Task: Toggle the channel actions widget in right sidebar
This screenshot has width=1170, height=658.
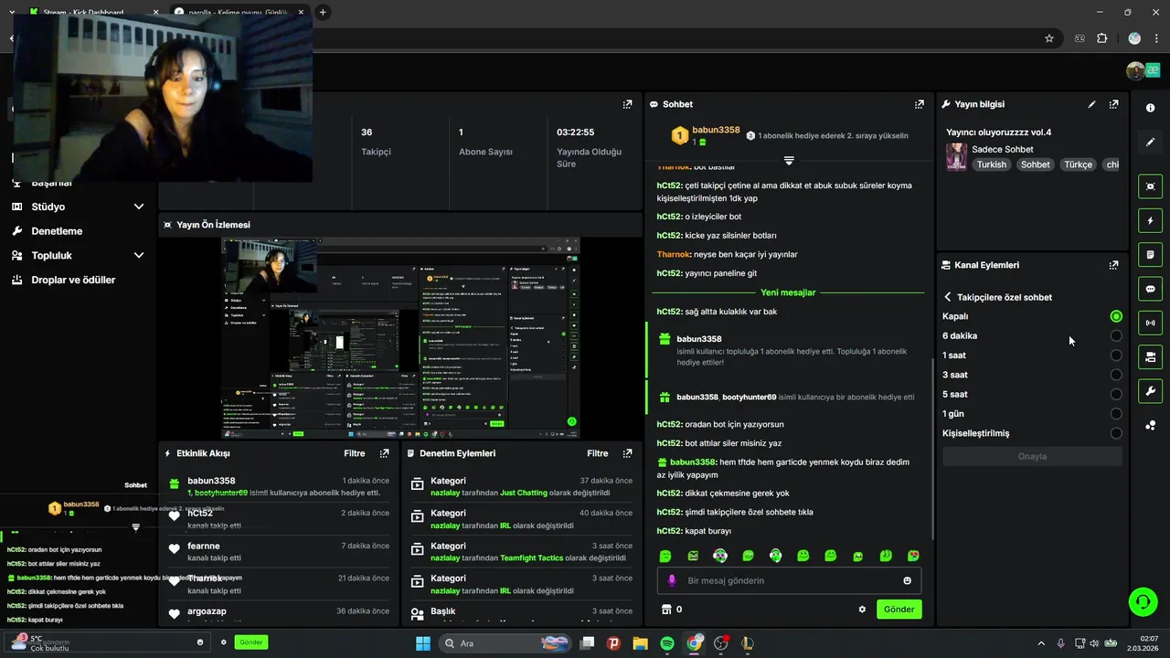Action: 1150,357
